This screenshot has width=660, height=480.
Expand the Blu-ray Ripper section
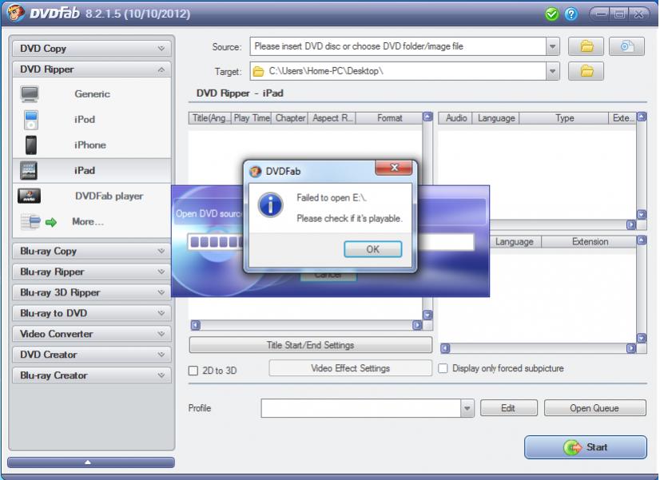click(92, 272)
